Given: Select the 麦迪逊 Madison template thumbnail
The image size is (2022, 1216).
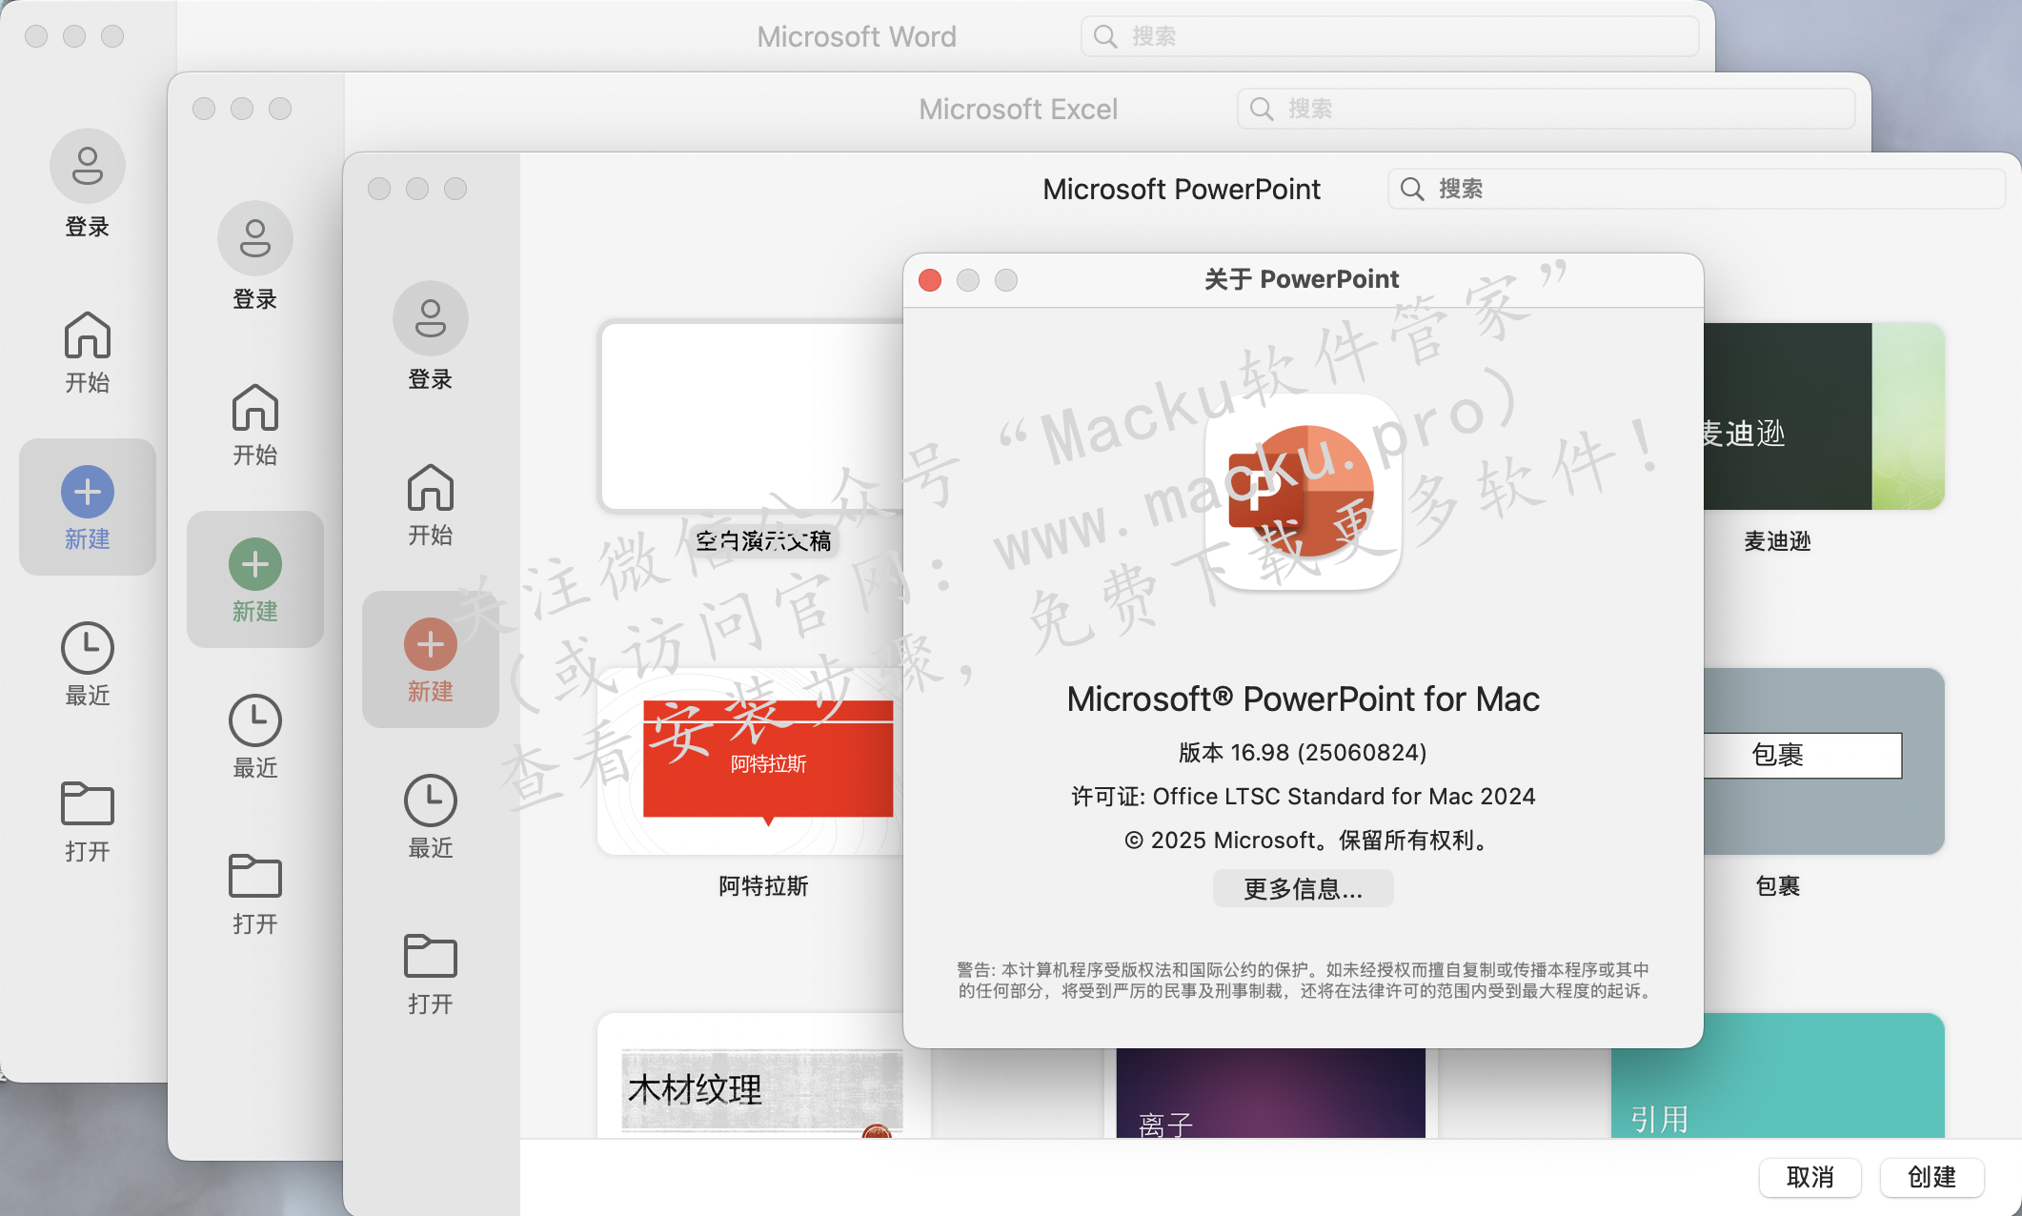Looking at the screenshot, I should coord(1824,416).
